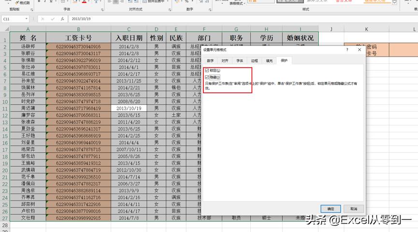The width and height of the screenshot is (418, 232).
Task: Click 回族 cell in row 5
Action: (176, 67)
